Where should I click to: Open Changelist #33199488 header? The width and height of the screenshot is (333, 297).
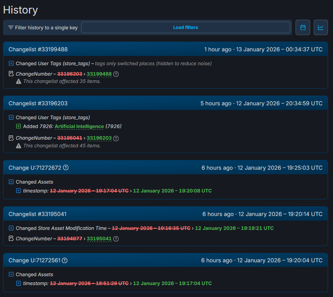38,49
